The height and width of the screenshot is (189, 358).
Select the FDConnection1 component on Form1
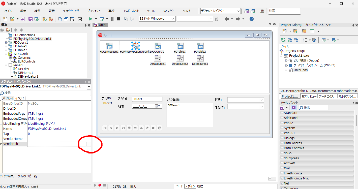pos(109,46)
